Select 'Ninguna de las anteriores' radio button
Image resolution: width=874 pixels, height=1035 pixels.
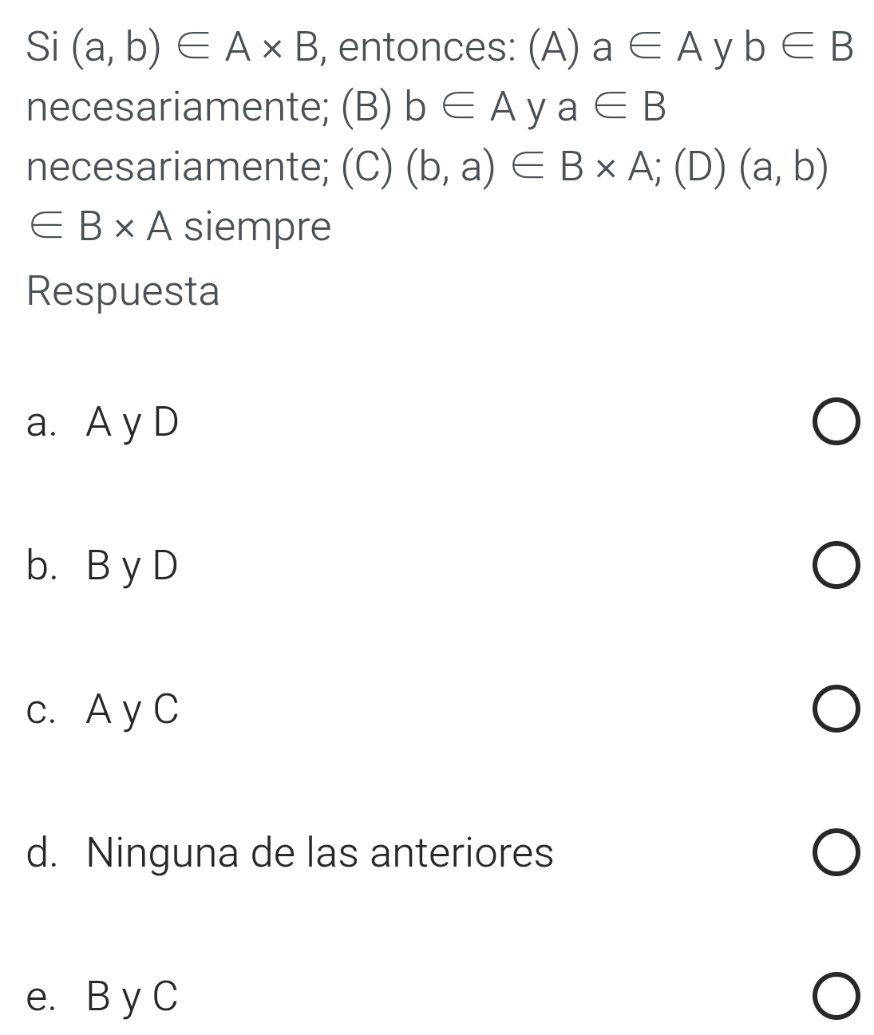click(x=836, y=852)
